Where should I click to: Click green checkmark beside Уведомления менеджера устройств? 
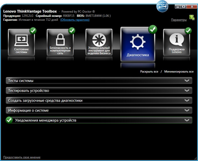(x=9, y=120)
